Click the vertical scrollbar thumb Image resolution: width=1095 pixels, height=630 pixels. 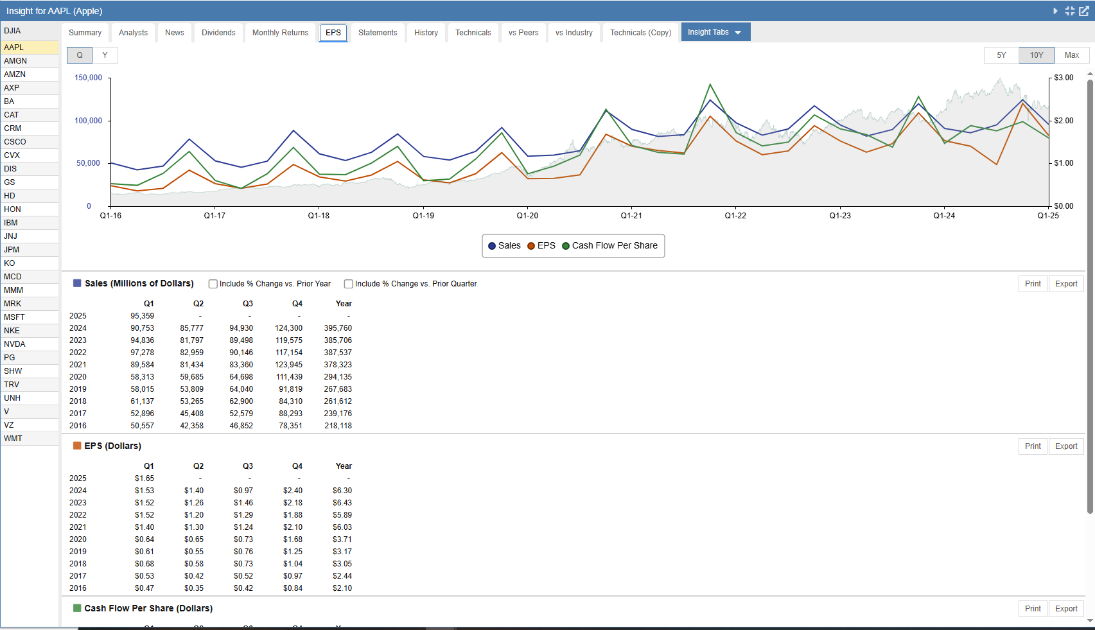(1090, 295)
